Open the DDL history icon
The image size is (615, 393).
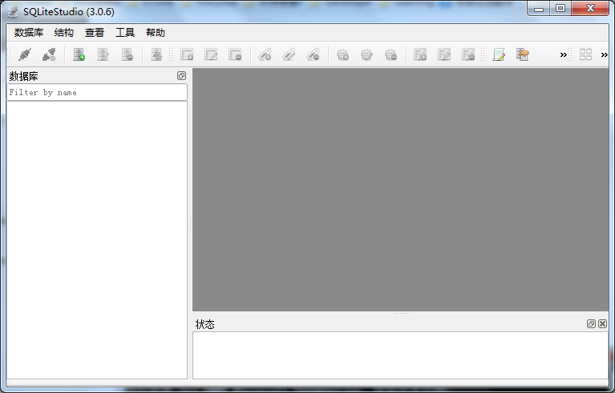click(523, 54)
